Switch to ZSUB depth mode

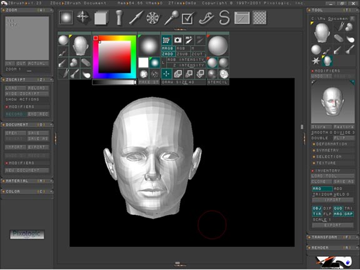(x=182, y=54)
